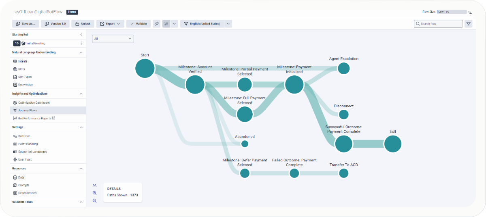Click the Start node circle
Viewport: 486px width, 217px height.
click(x=145, y=68)
